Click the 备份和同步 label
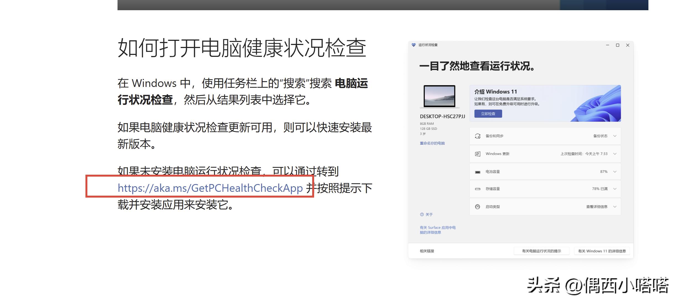Image resolution: width=678 pixels, height=303 pixels. (494, 136)
